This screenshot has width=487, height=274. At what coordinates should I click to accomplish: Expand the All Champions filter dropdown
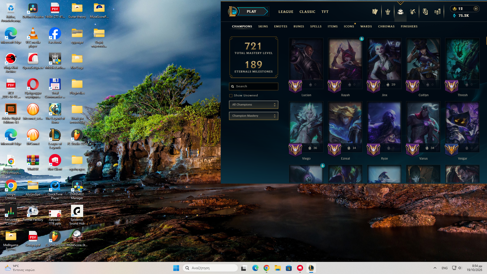click(x=254, y=105)
